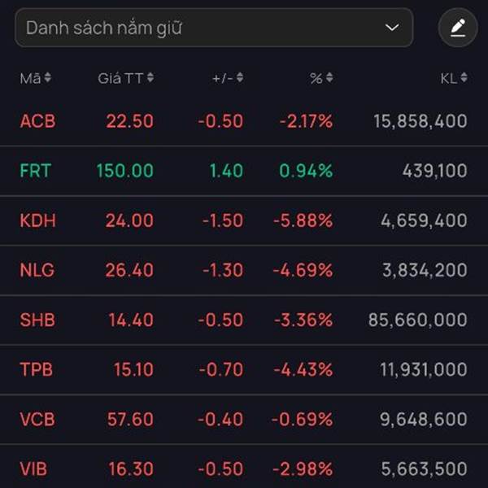Viewport: 488px width, 488px height.
Task: Select the VIB stock symbol
Action: (33, 469)
